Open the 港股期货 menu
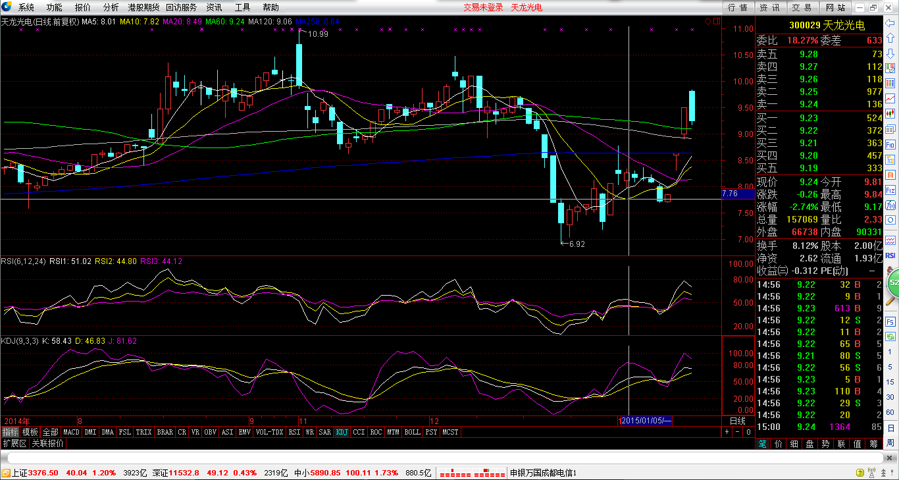The height and width of the screenshot is (480, 899). pyautogui.click(x=143, y=7)
